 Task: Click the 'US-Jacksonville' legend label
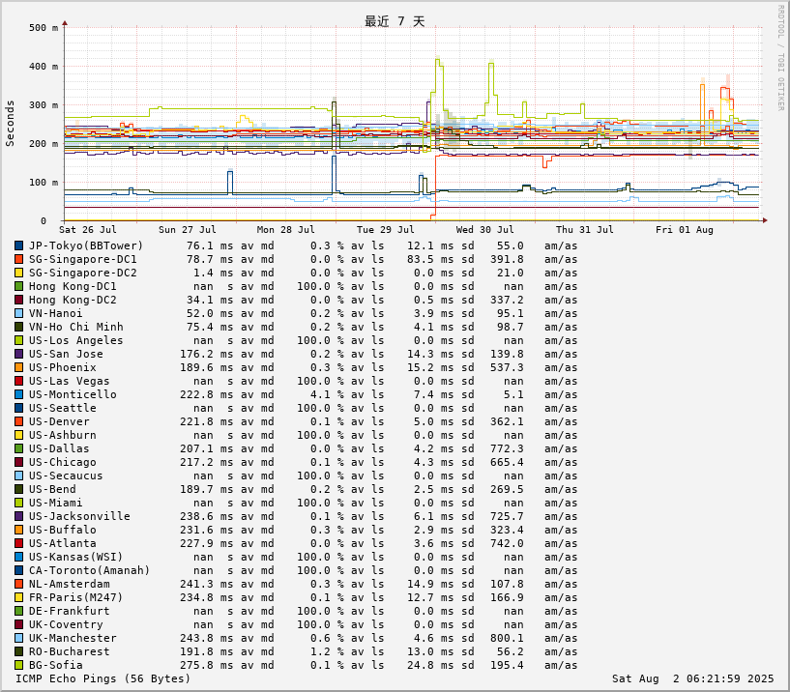tap(79, 517)
